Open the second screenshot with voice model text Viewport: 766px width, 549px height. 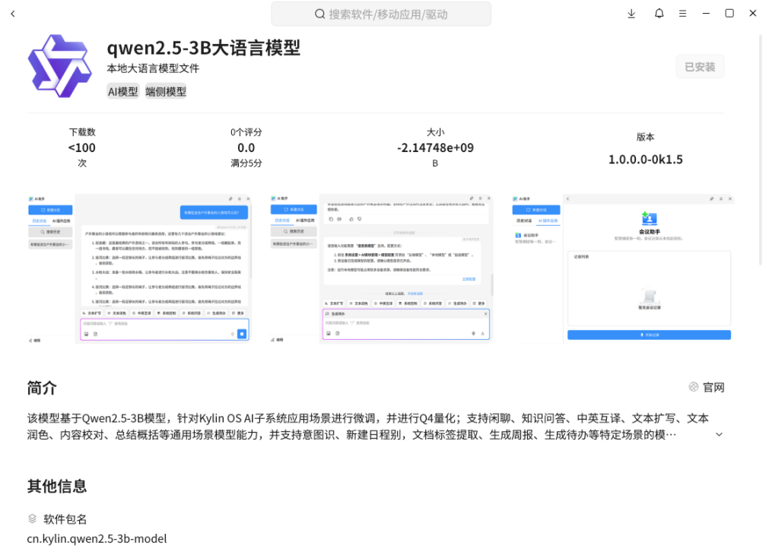381,268
